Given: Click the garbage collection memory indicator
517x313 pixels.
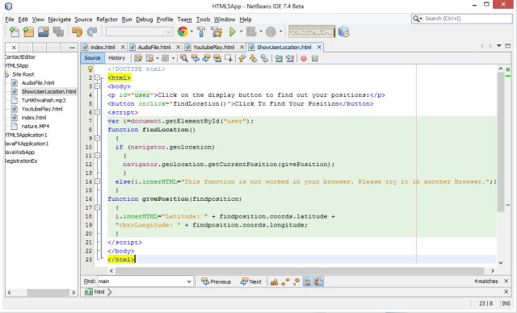Looking at the screenshot, I should 312,32.
